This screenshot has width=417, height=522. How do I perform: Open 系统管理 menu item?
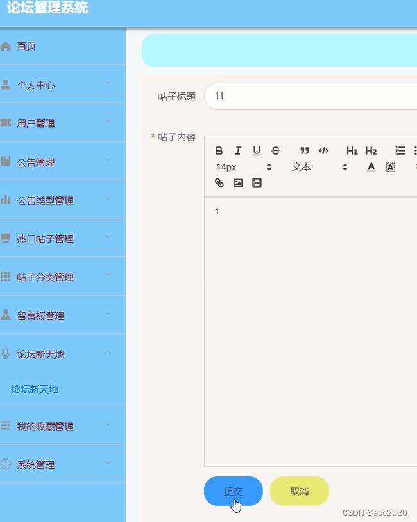click(x=62, y=464)
